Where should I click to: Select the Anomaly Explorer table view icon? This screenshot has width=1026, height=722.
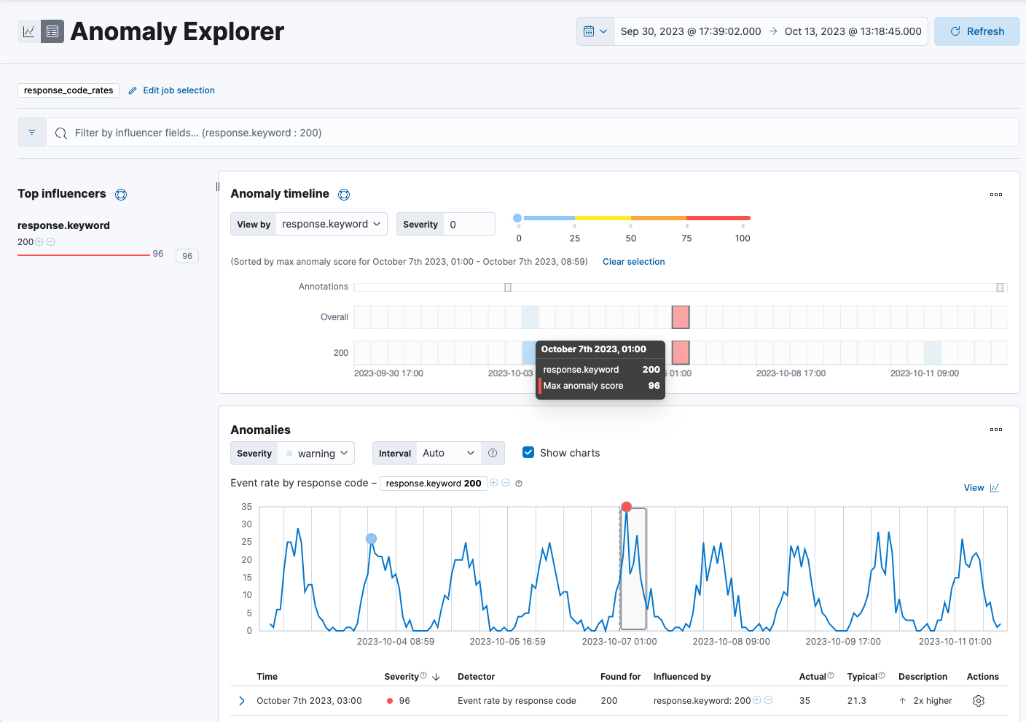(52, 31)
